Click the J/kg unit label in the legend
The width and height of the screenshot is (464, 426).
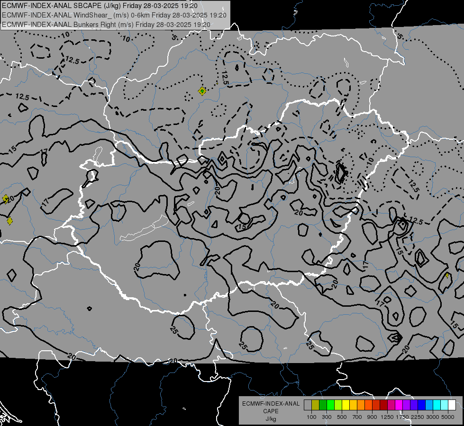[271, 419]
